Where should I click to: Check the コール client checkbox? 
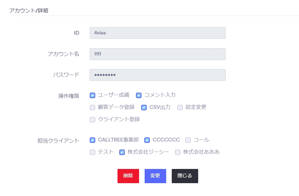188,140
